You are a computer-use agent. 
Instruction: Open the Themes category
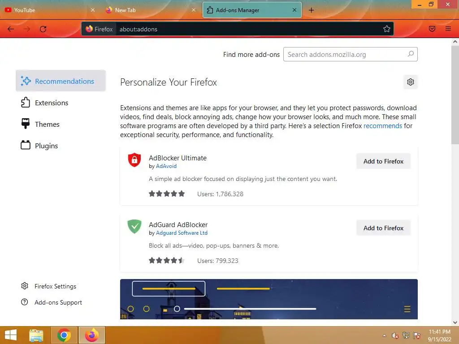click(61, 124)
